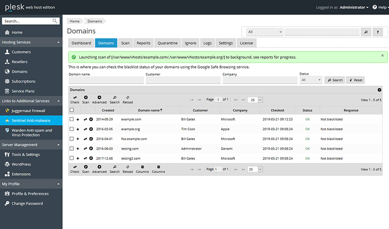
Task: Open Service Plans in sidebar
Action: [23, 91]
